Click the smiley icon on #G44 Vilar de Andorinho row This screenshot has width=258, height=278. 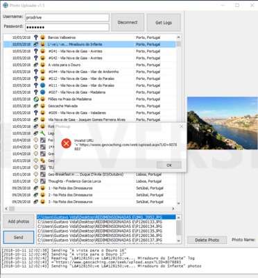42,72
